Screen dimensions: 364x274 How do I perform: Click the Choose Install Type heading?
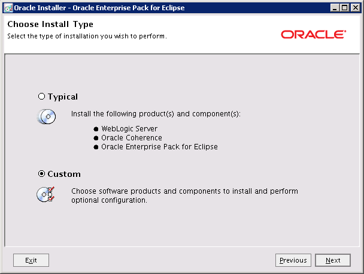[x=50, y=25]
